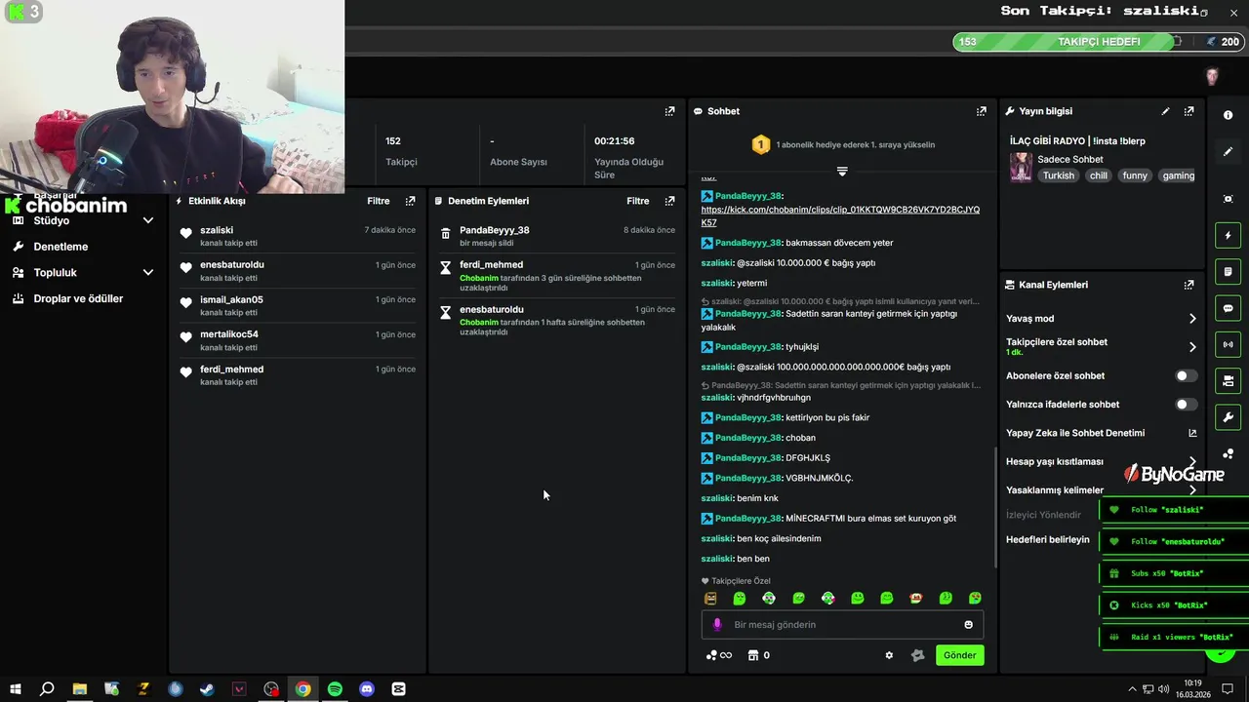Open taskbar search magnifier
1249x702 pixels.
click(x=47, y=689)
